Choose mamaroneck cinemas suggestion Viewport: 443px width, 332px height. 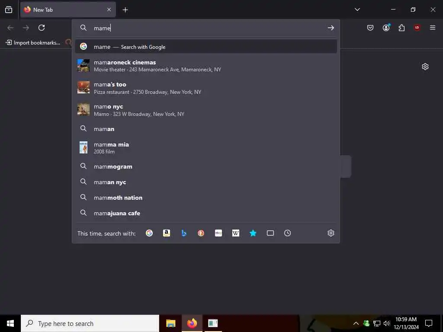click(205, 66)
